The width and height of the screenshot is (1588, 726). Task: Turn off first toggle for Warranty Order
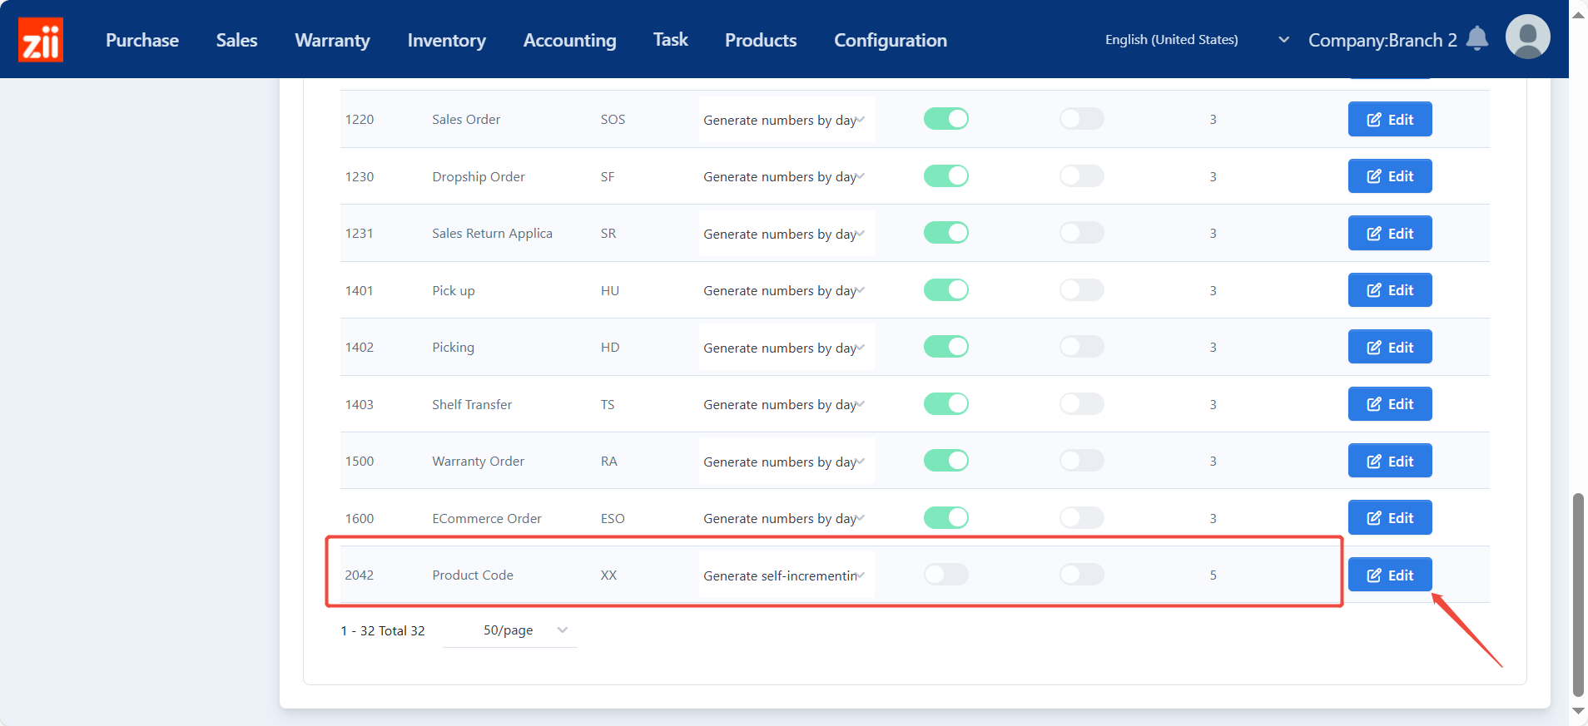[x=946, y=460]
